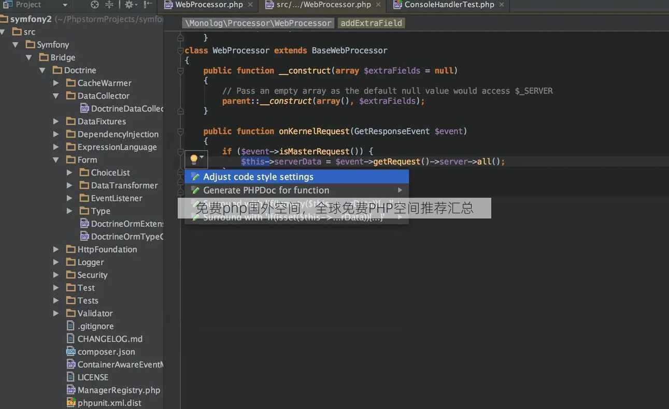Expand the Validator folder arrow

(56, 313)
